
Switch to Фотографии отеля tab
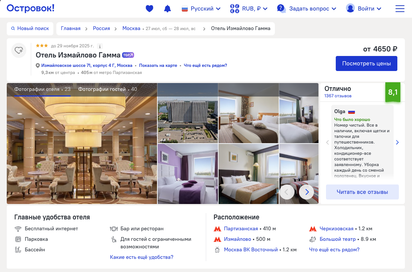tap(42, 89)
